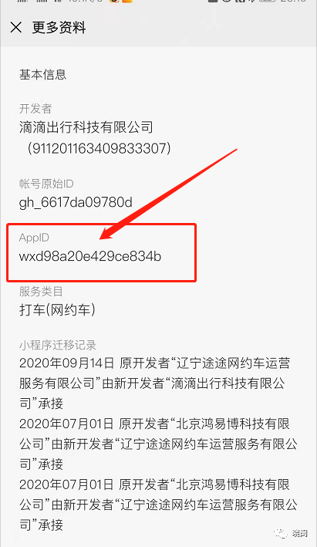
Task: Tap the phone status bar area
Action: [158, 2]
